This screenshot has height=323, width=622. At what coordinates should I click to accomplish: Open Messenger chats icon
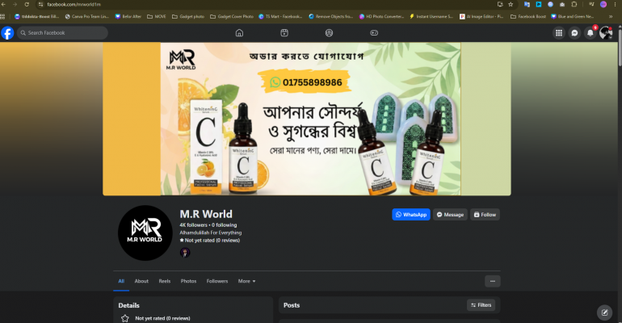(x=574, y=33)
